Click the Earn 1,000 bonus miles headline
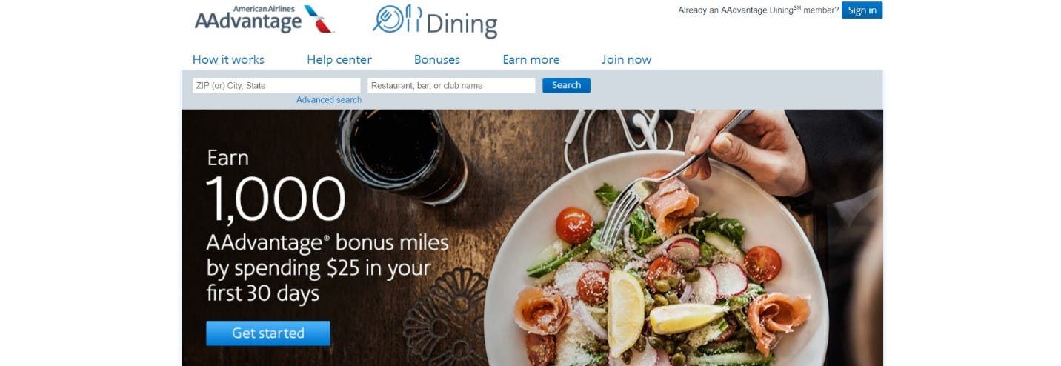 (327, 226)
